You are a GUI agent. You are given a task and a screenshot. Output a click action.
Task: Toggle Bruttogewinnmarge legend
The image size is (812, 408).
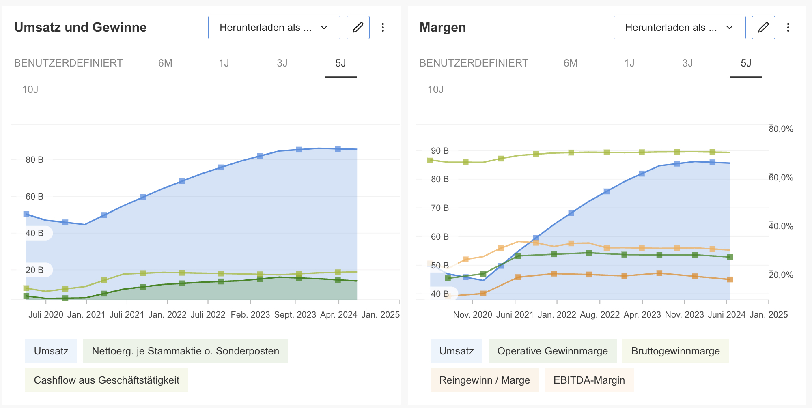point(676,351)
